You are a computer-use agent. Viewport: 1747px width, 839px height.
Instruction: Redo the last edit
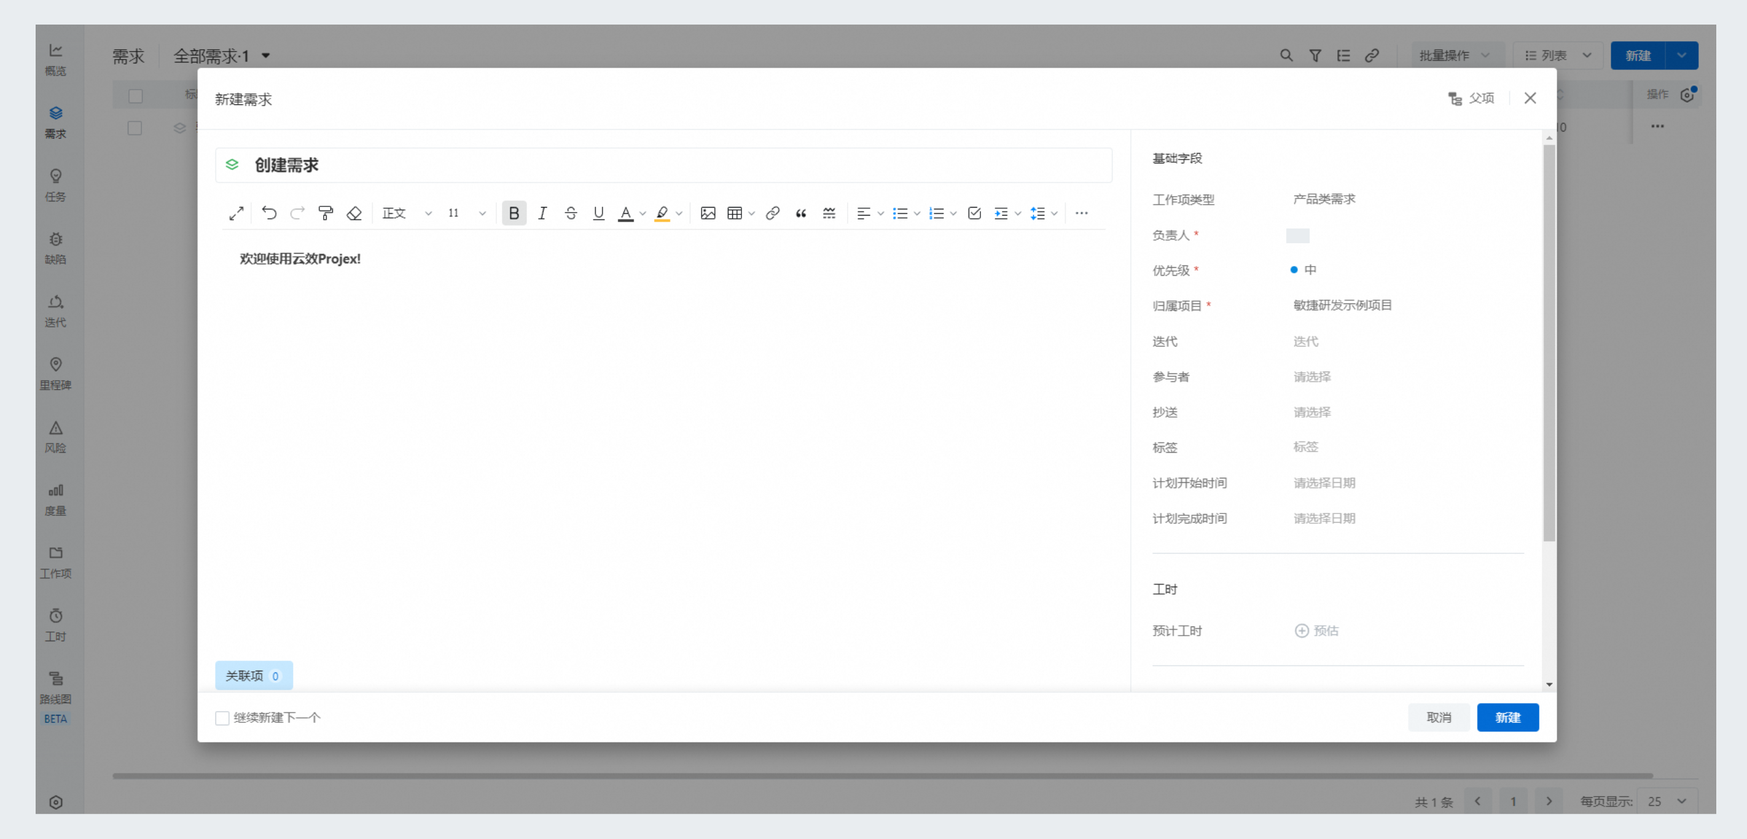click(x=297, y=214)
